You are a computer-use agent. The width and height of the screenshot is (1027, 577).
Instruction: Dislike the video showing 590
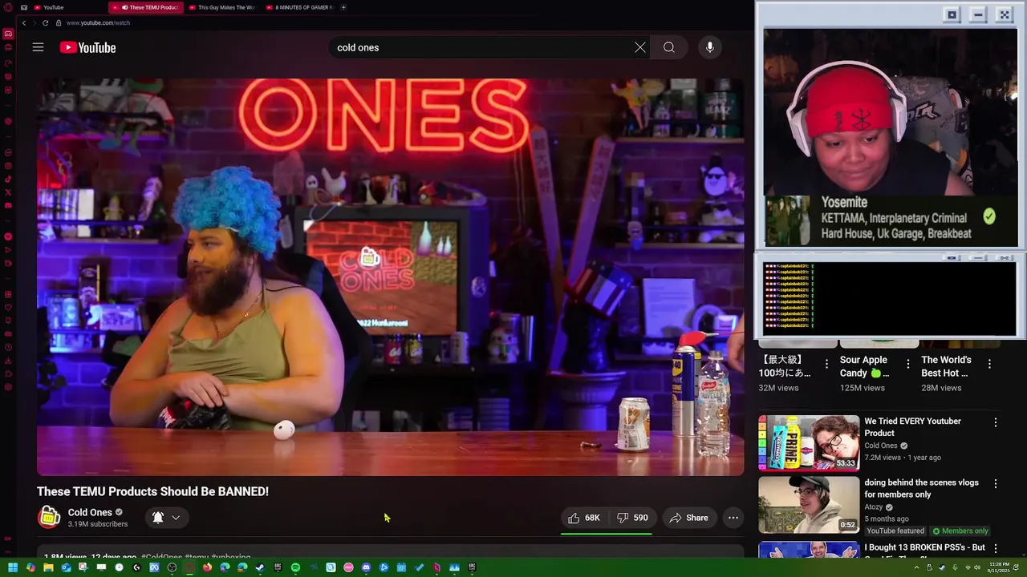[632, 518]
